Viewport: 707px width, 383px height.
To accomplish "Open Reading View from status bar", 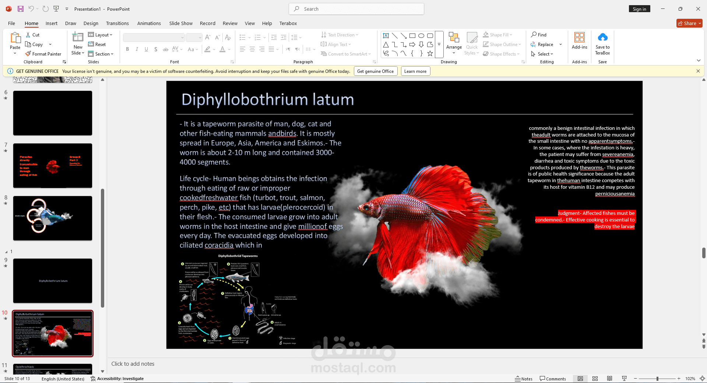I will (x=609, y=379).
